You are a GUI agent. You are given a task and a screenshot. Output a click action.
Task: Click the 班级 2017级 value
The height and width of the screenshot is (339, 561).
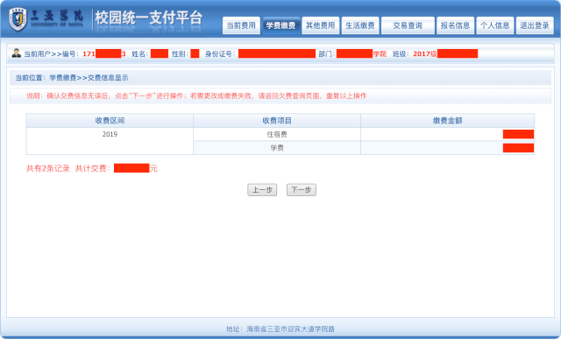[424, 53]
